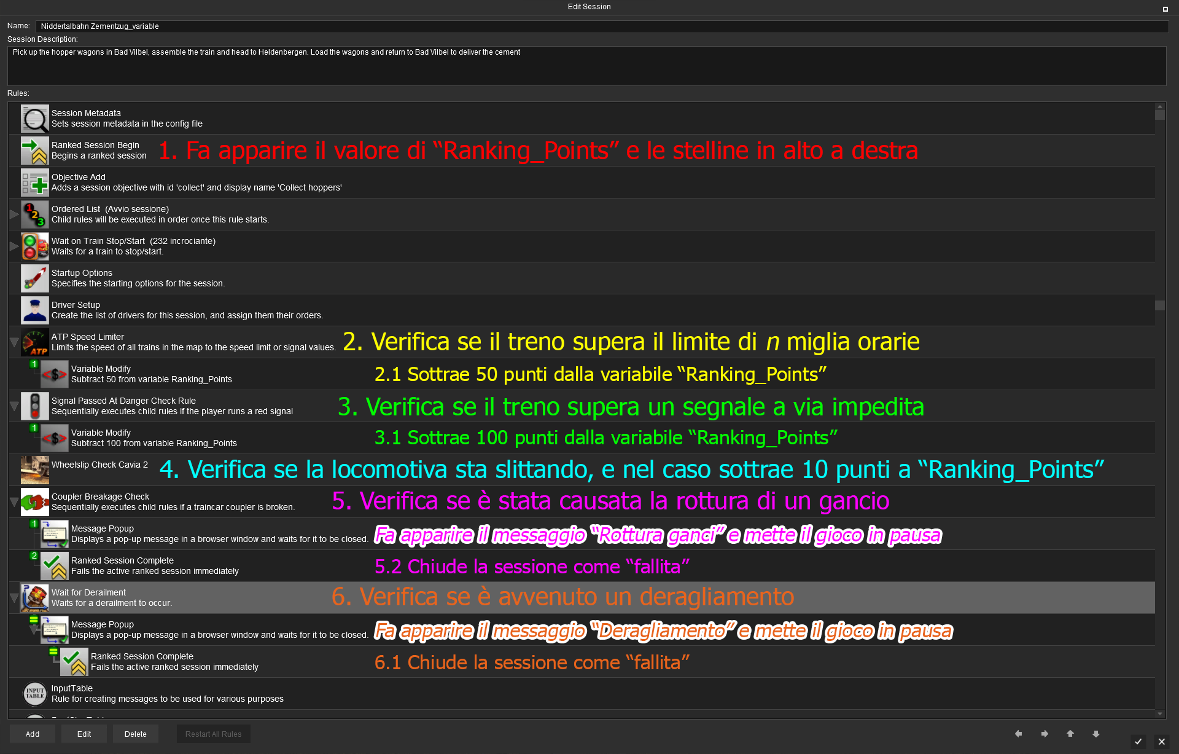
Task: Click the Startup Options rocket icon
Action: click(x=34, y=278)
